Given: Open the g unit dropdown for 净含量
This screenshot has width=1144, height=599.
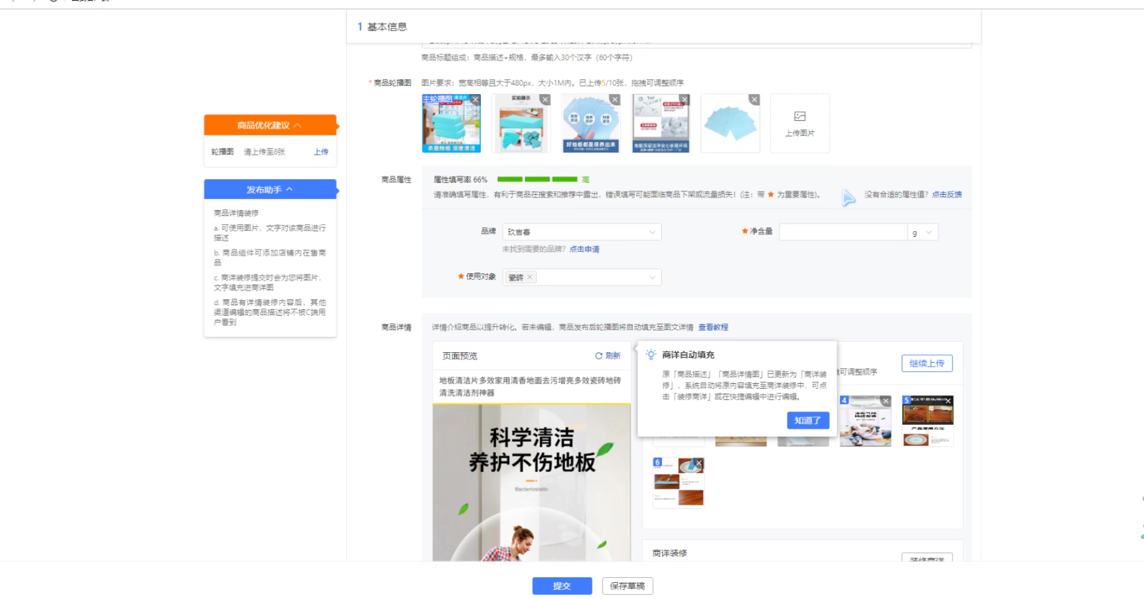Looking at the screenshot, I should coord(923,233).
